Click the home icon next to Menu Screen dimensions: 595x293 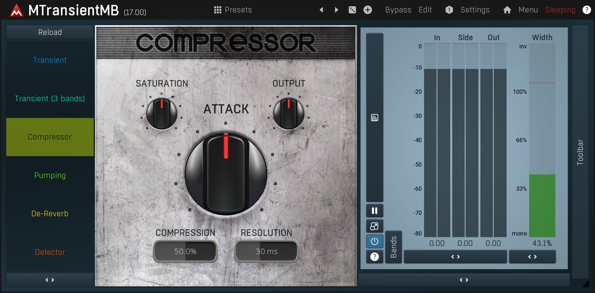[x=507, y=10]
